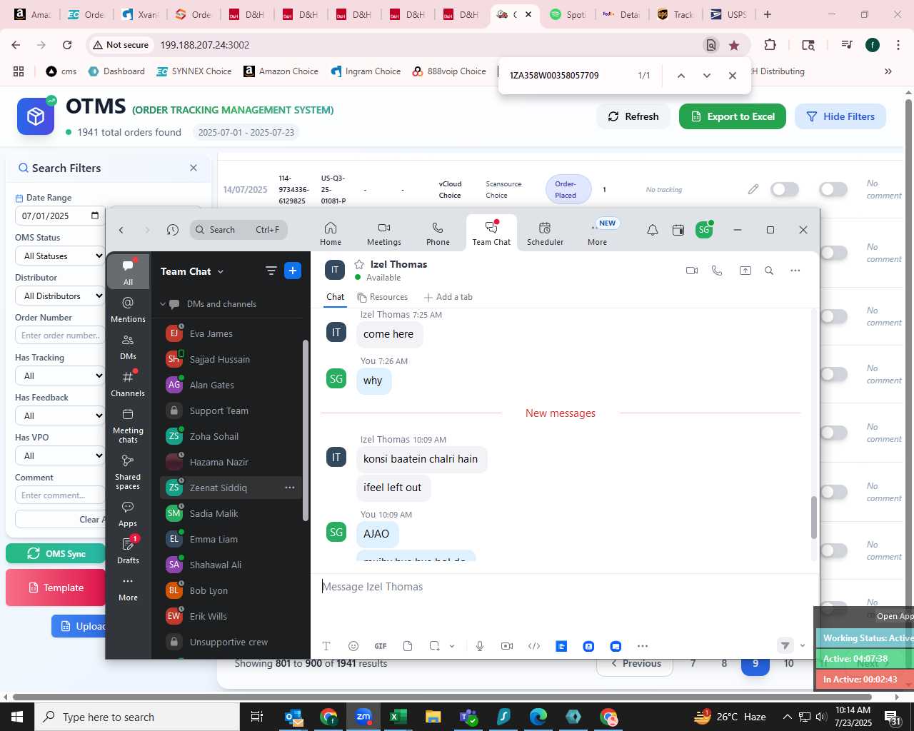Collapse DMs and channels section

pyautogui.click(x=163, y=304)
